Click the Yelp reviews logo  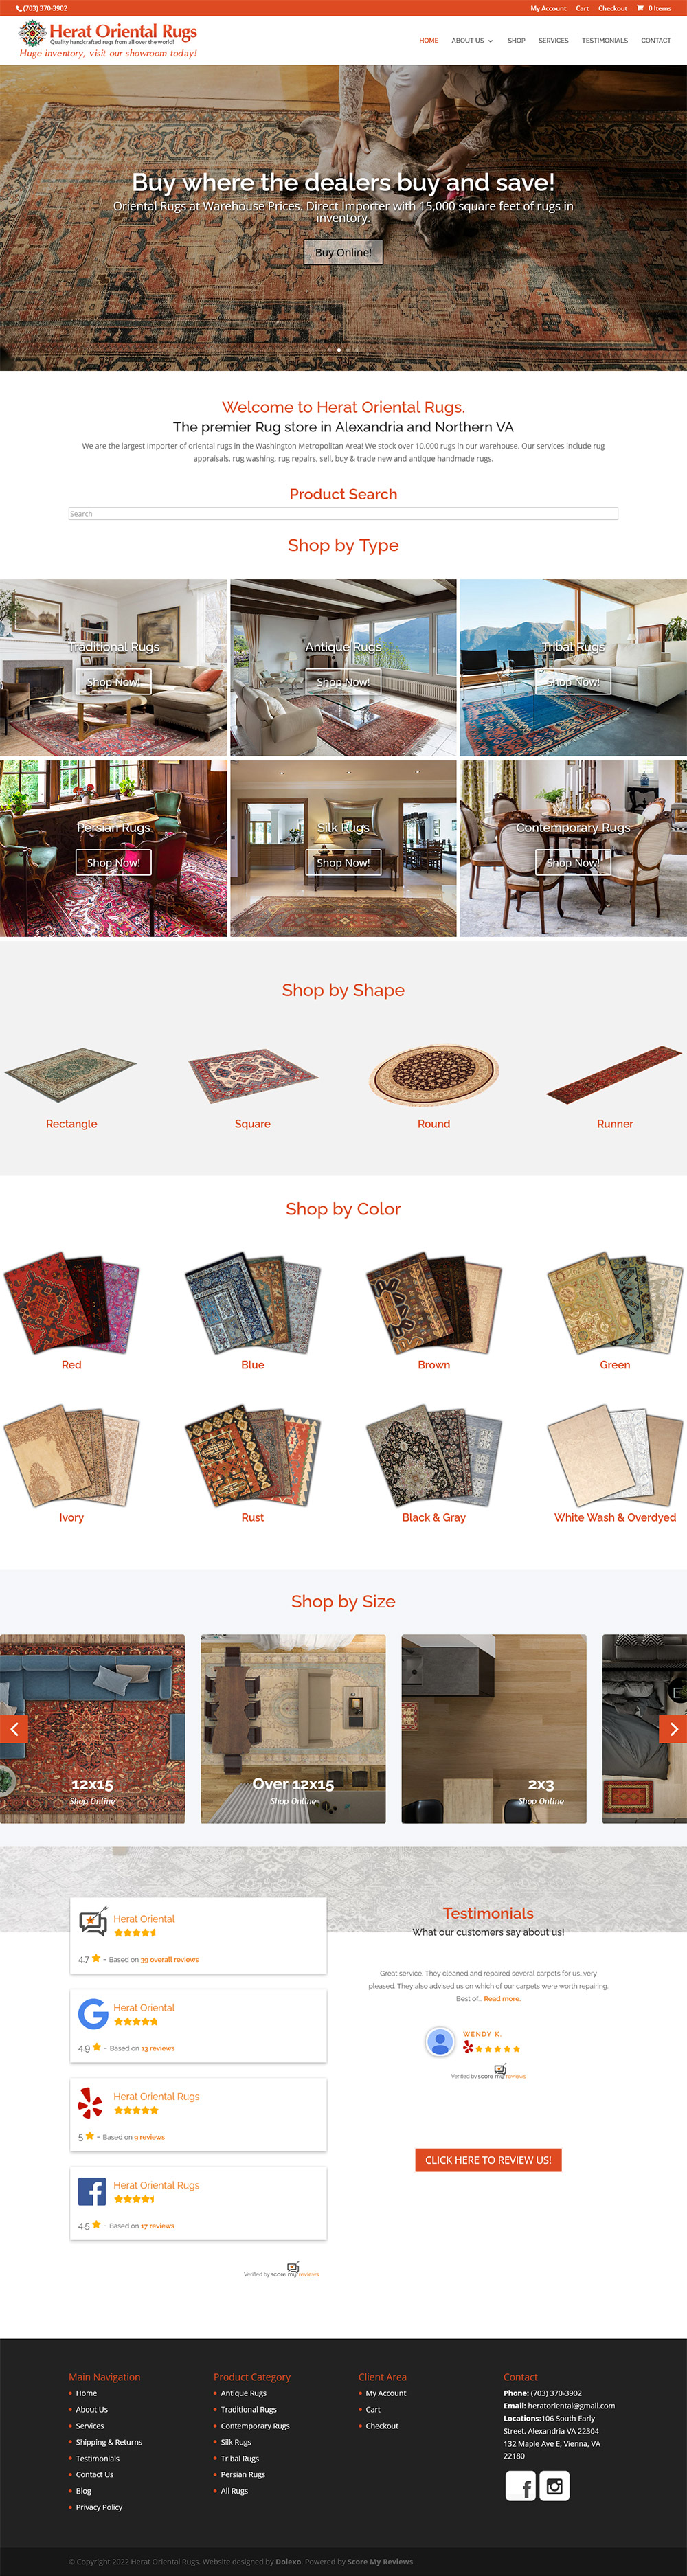click(91, 2103)
